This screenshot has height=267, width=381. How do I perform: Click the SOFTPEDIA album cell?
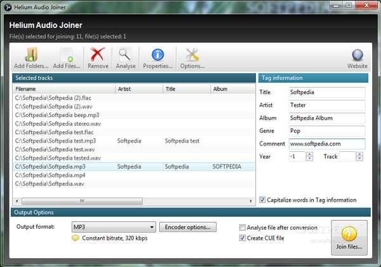tap(227, 167)
